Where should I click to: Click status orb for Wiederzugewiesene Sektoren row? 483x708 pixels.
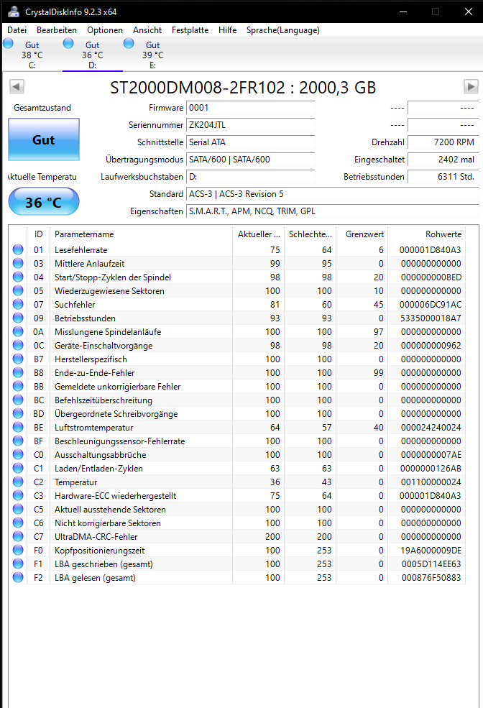click(18, 291)
